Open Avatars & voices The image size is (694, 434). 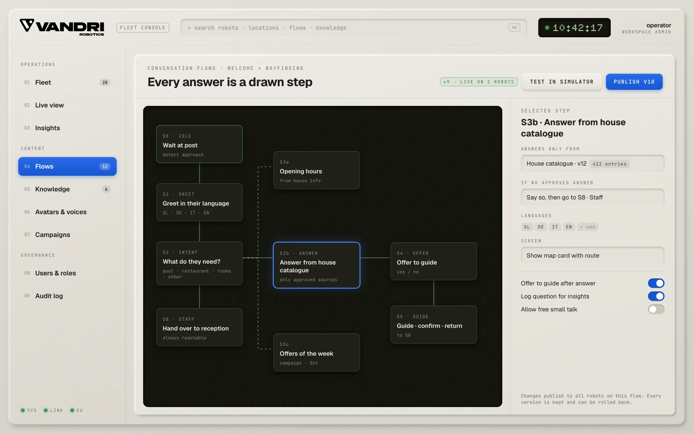pyautogui.click(x=67, y=212)
